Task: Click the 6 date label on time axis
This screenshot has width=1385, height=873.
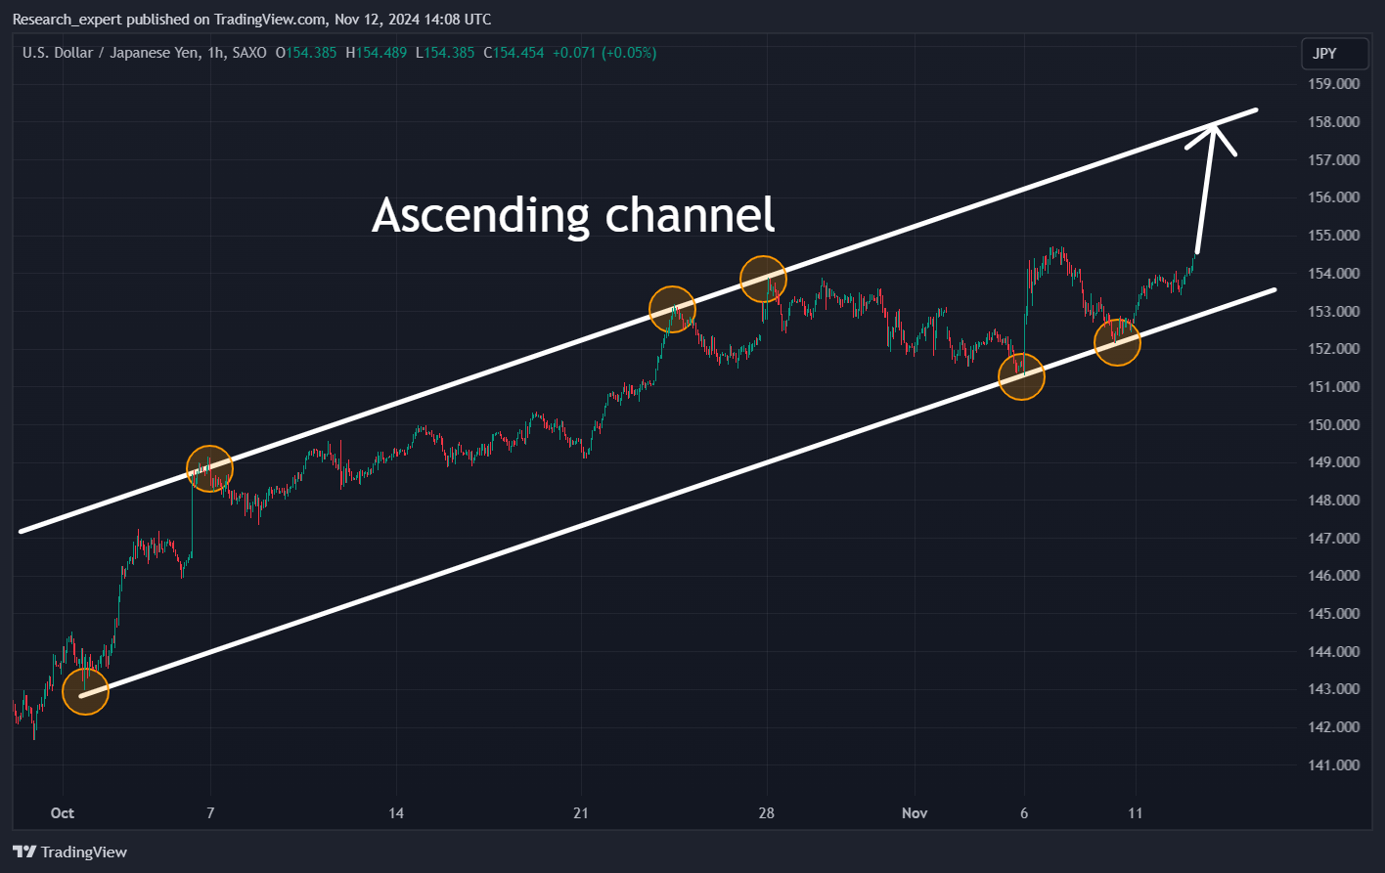Action: (1024, 813)
